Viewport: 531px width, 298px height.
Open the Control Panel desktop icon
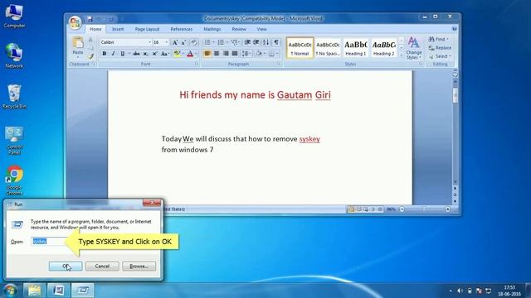tap(14, 140)
